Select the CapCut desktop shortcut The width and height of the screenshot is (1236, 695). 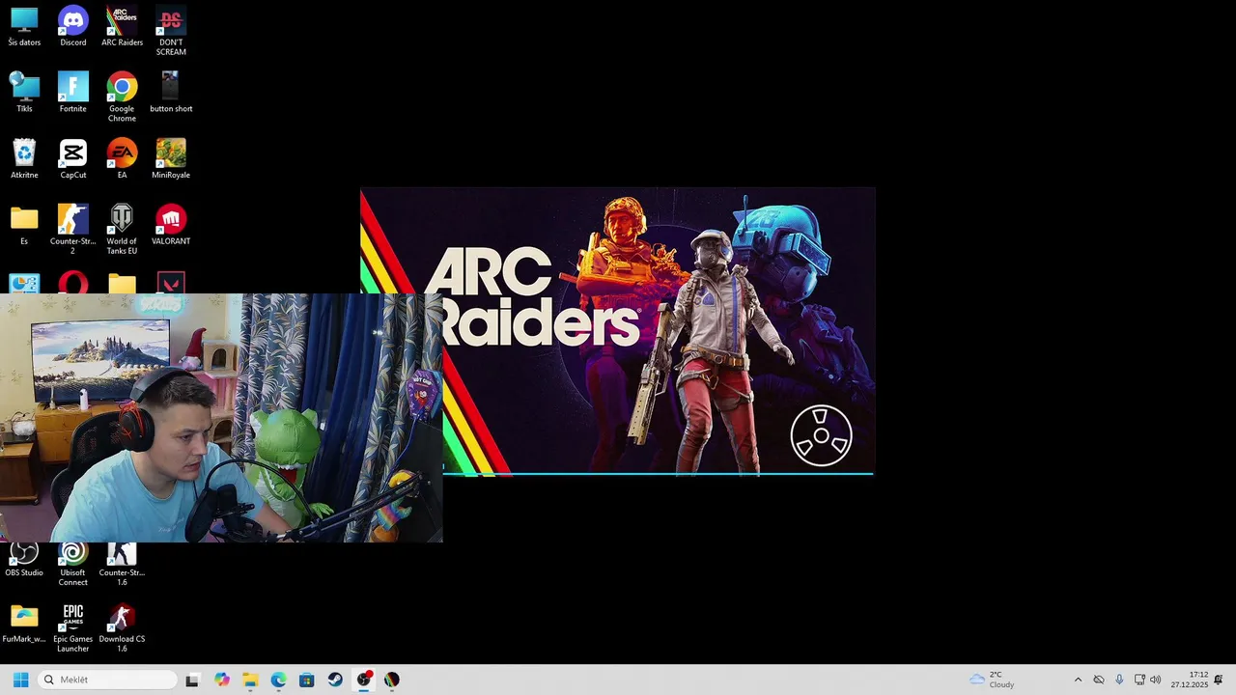point(73,159)
